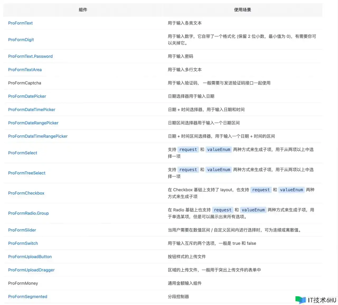The width and height of the screenshot is (338, 305).
Task: Click the ProFormUploadButton link
Action: click(30, 257)
